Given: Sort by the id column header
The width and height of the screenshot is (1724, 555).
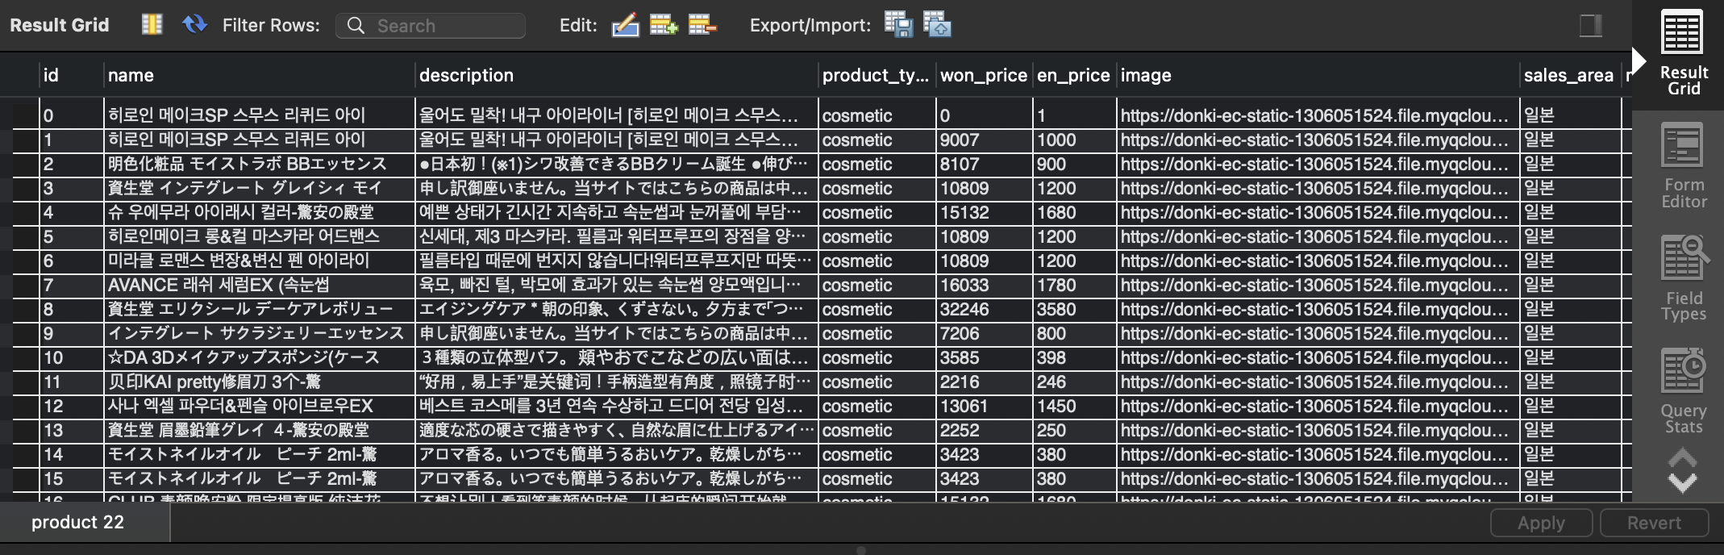Looking at the screenshot, I should coord(71,75).
